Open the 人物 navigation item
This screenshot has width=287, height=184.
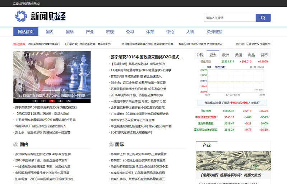(x=190, y=32)
